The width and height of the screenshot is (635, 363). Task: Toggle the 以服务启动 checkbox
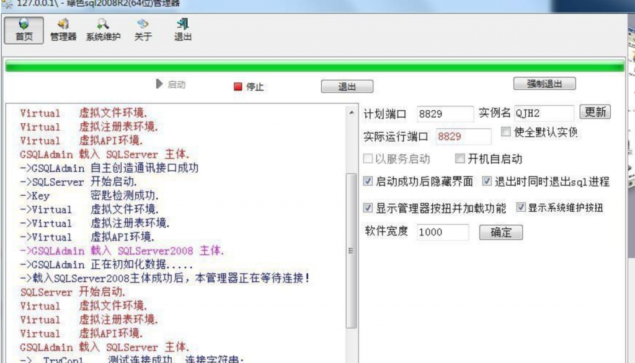click(368, 158)
